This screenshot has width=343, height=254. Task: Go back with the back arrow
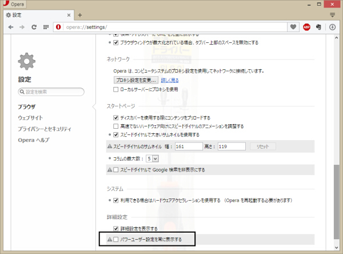coord(11,27)
